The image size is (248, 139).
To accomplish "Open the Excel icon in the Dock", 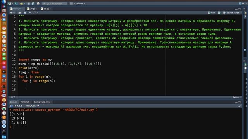I will coord(4,109).
